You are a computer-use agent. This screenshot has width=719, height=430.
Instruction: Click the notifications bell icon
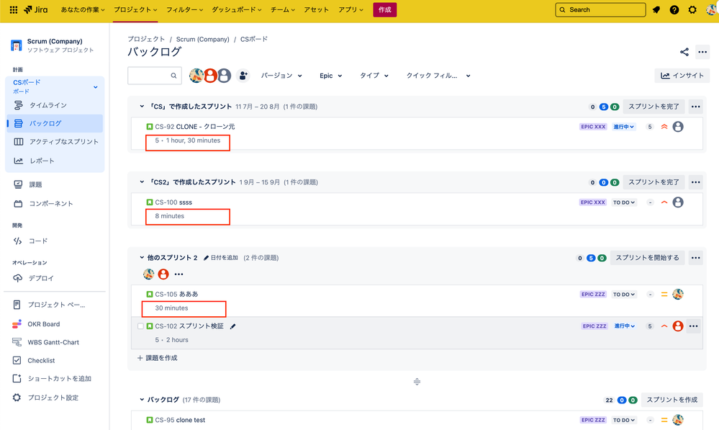pos(656,10)
